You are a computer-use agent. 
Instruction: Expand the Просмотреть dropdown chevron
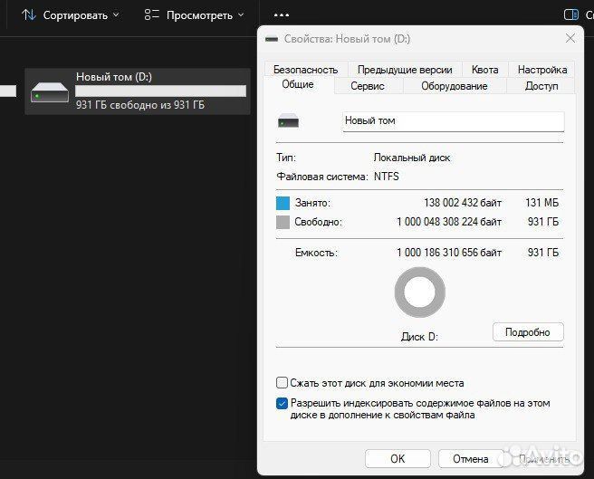click(240, 15)
